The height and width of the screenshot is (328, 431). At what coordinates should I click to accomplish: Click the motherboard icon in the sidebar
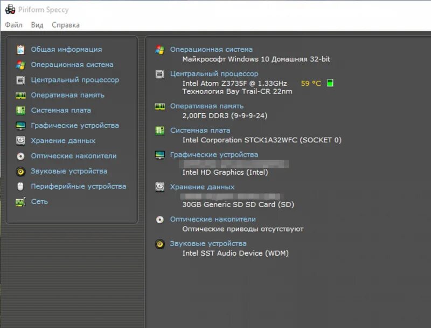[20, 111]
